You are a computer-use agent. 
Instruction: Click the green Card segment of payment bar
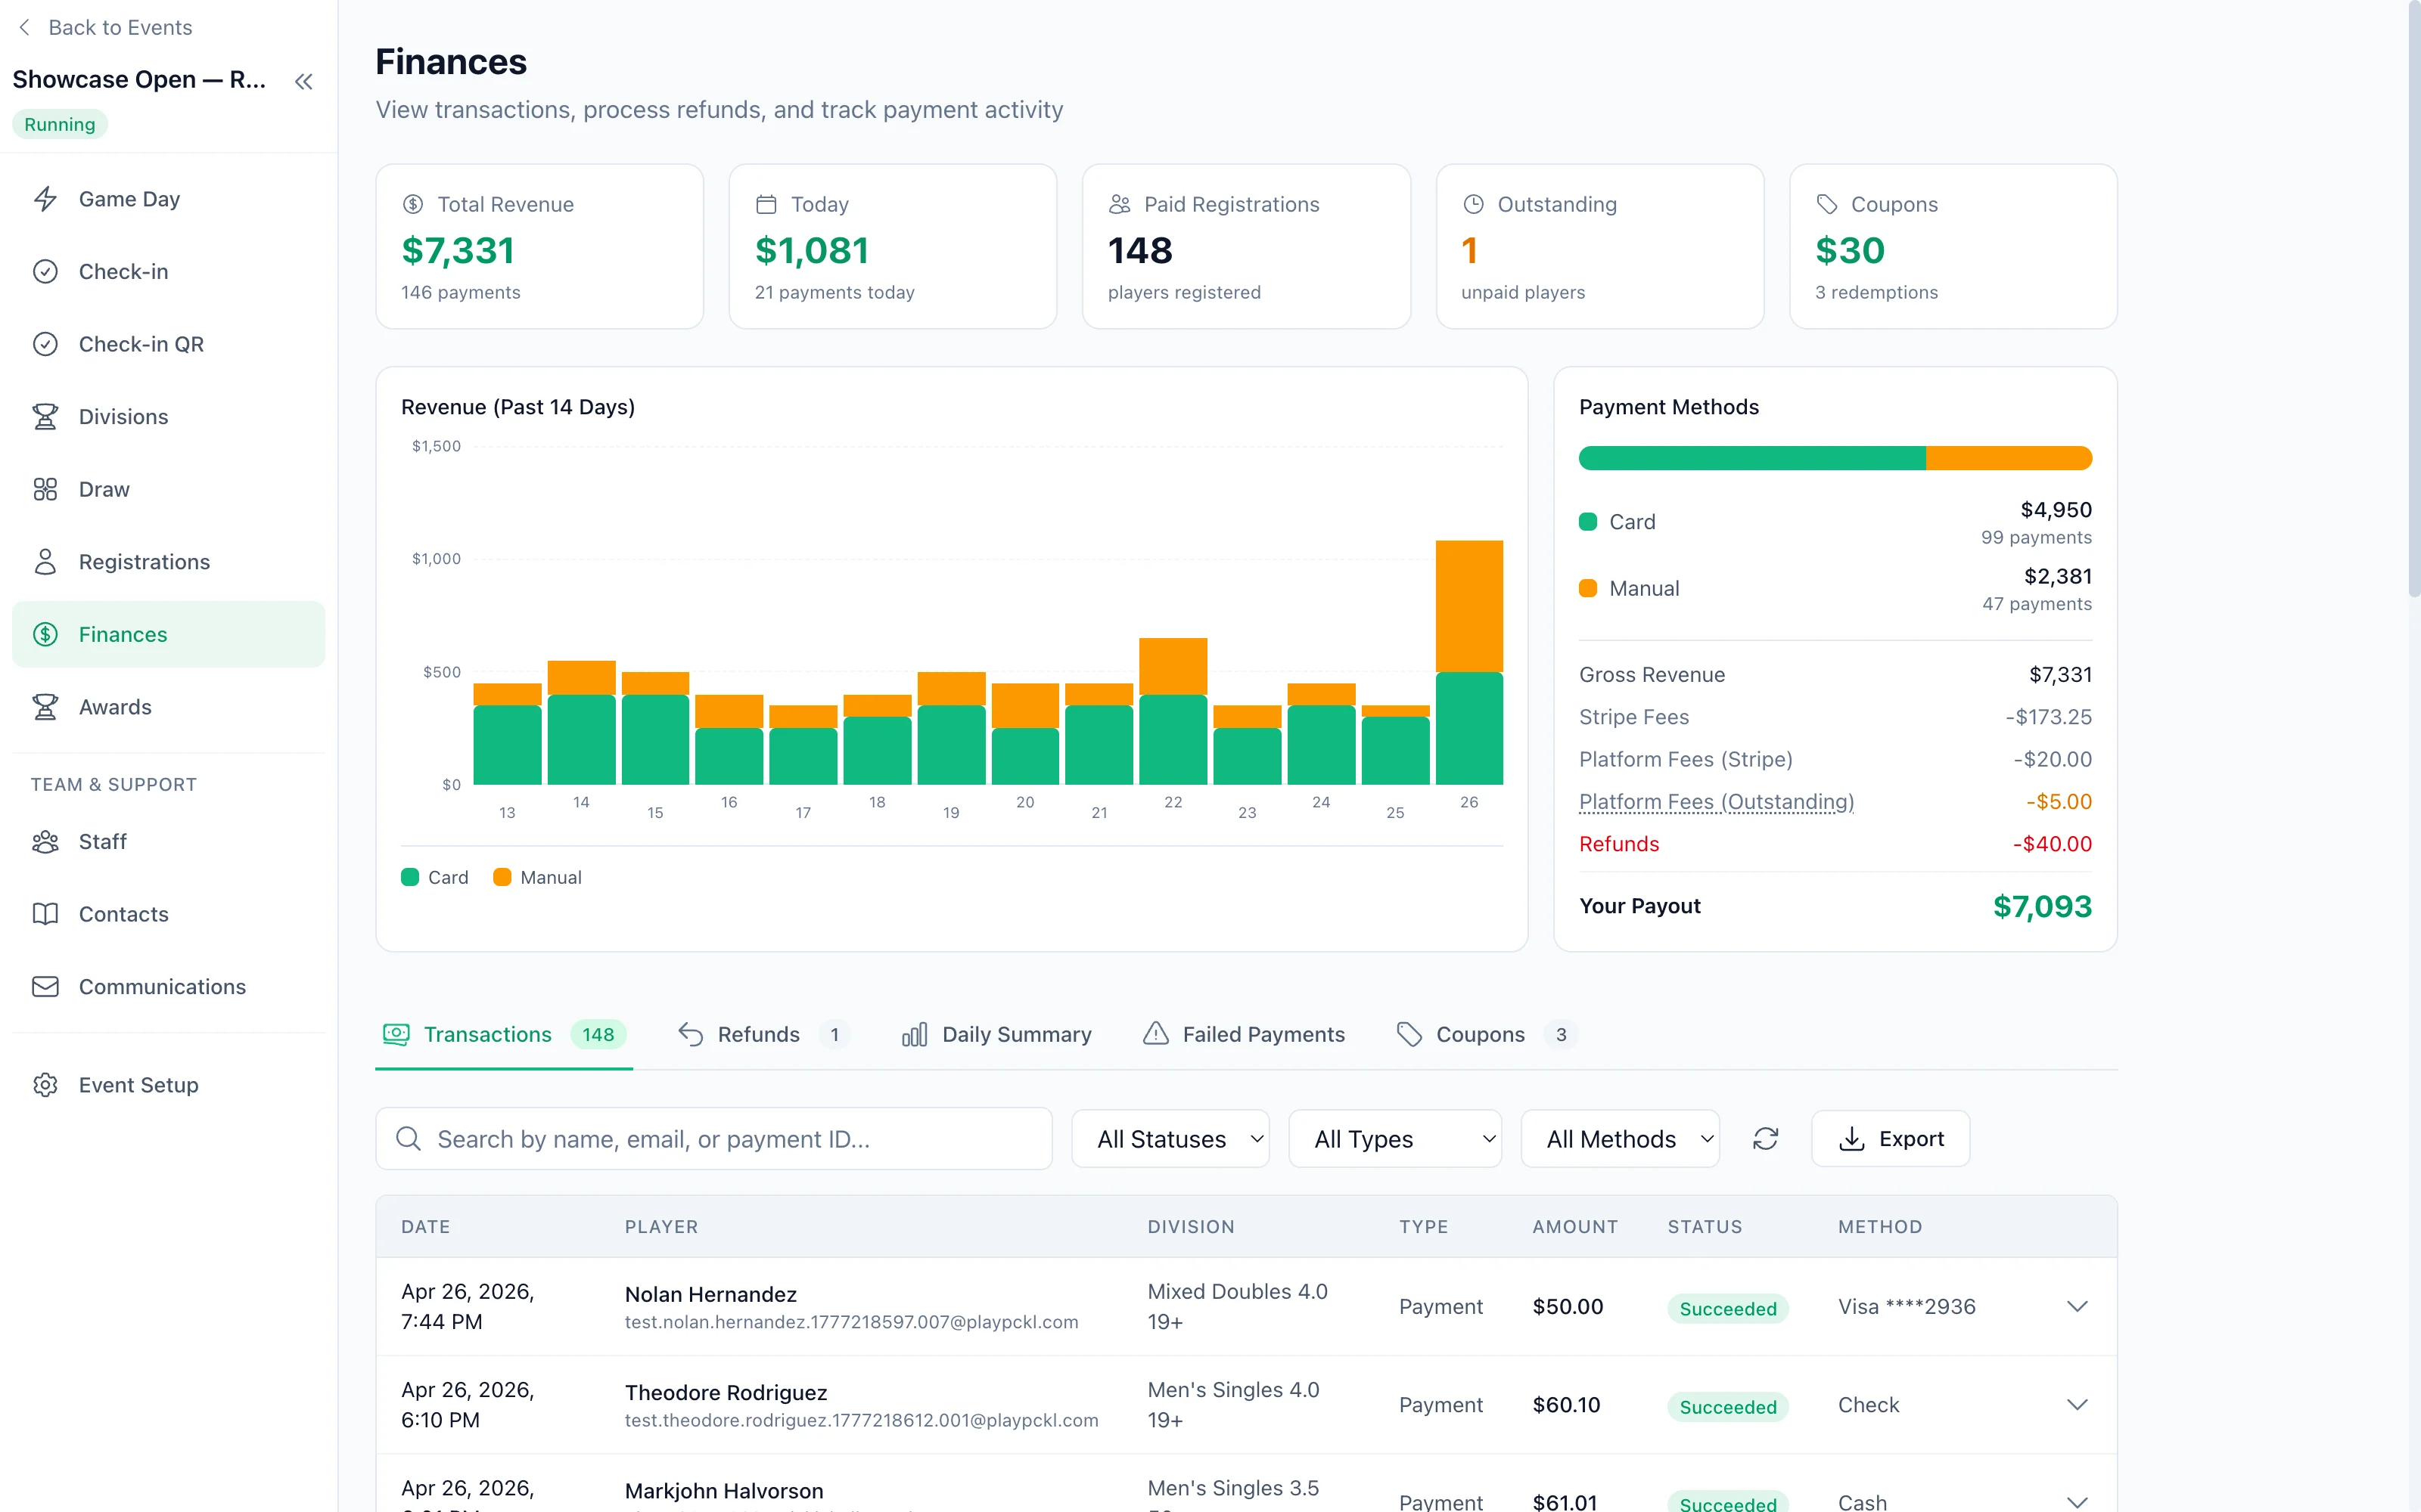point(1753,458)
